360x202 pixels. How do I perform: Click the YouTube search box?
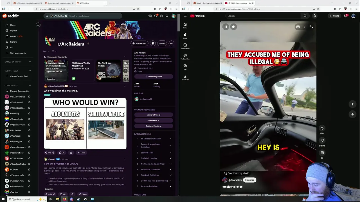pyautogui.click(x=263, y=16)
